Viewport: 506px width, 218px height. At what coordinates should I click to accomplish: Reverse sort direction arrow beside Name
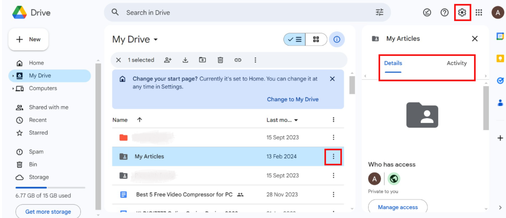click(139, 120)
